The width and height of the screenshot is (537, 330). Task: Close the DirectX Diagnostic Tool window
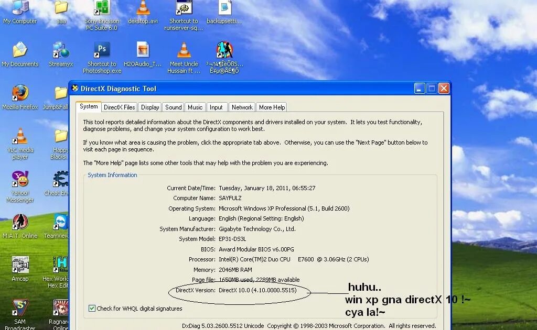coord(444,89)
